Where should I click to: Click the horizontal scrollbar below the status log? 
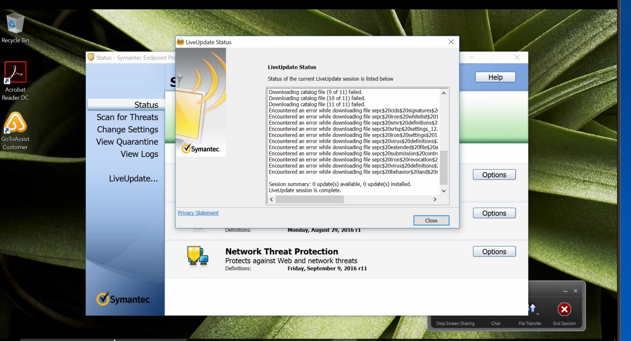[309, 199]
